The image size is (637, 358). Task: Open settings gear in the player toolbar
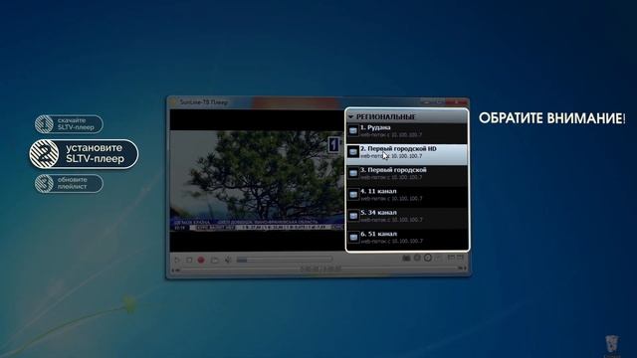click(417, 258)
